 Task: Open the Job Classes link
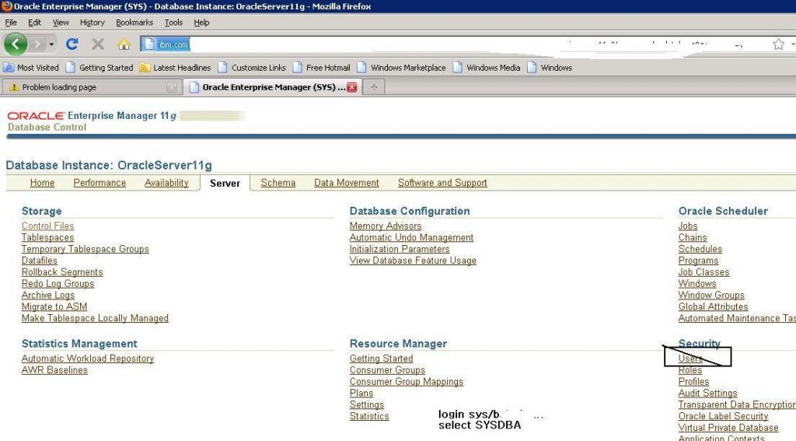pos(703,272)
